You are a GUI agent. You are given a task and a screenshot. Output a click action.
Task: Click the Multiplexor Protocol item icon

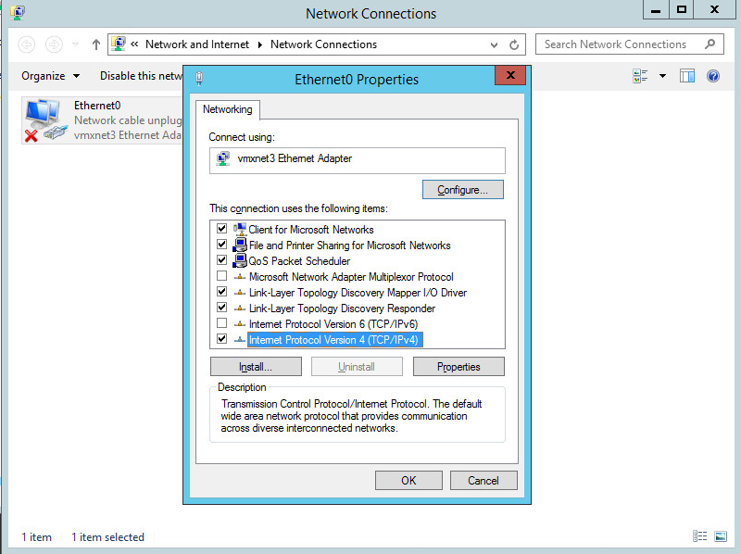click(x=240, y=276)
